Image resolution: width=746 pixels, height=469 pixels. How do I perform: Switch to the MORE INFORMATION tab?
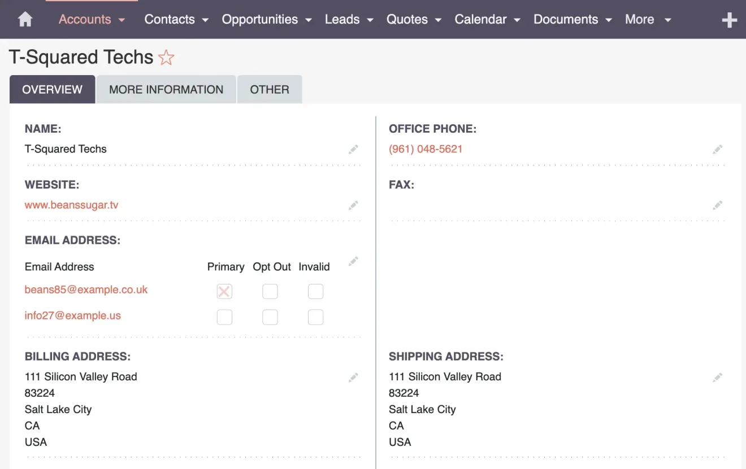pyautogui.click(x=166, y=89)
